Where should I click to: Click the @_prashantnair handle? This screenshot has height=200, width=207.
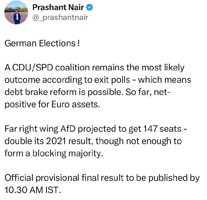click(60, 17)
